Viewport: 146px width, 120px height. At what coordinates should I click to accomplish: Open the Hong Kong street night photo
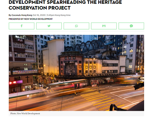tap(76, 73)
